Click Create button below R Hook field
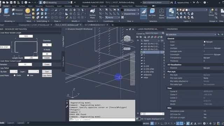Viewport: 224px width, 126px height. click(47, 58)
